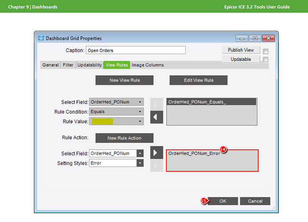The height and width of the screenshot is (222, 308).
Task: Click the New View Rule button
Action: pos(125,80)
